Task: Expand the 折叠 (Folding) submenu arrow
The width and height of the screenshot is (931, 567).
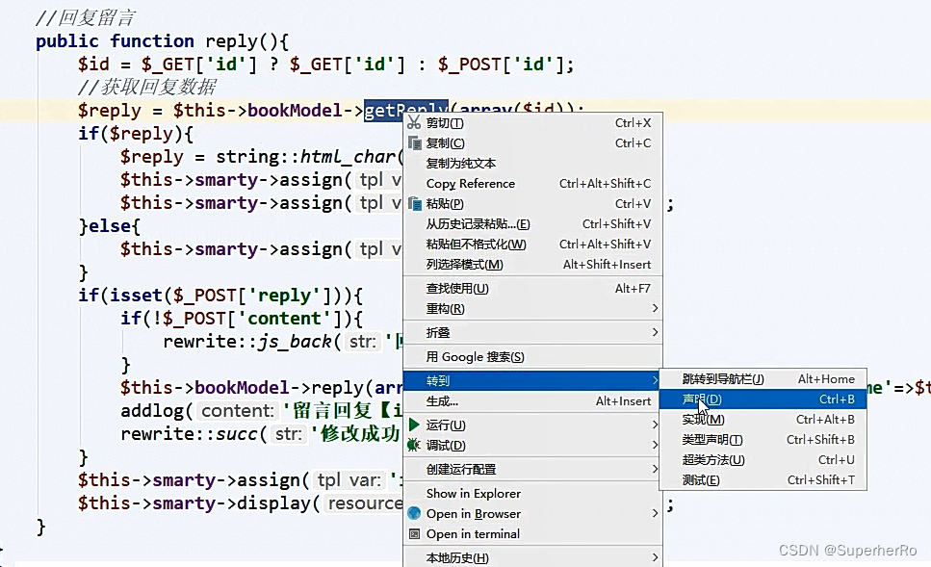Action: coord(656,331)
